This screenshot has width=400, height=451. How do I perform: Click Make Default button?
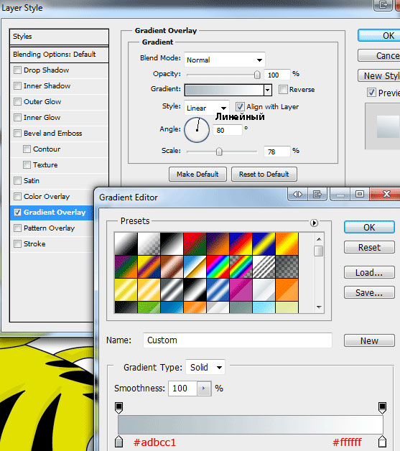click(197, 175)
